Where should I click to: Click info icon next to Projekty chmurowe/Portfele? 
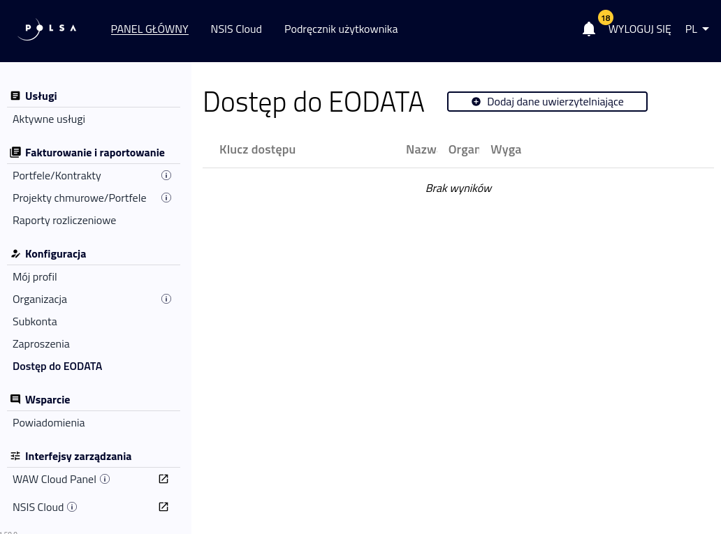coord(166,198)
